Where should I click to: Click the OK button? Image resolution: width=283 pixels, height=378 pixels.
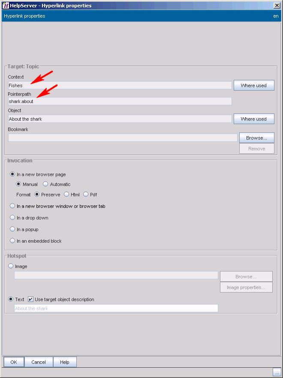coord(14,362)
